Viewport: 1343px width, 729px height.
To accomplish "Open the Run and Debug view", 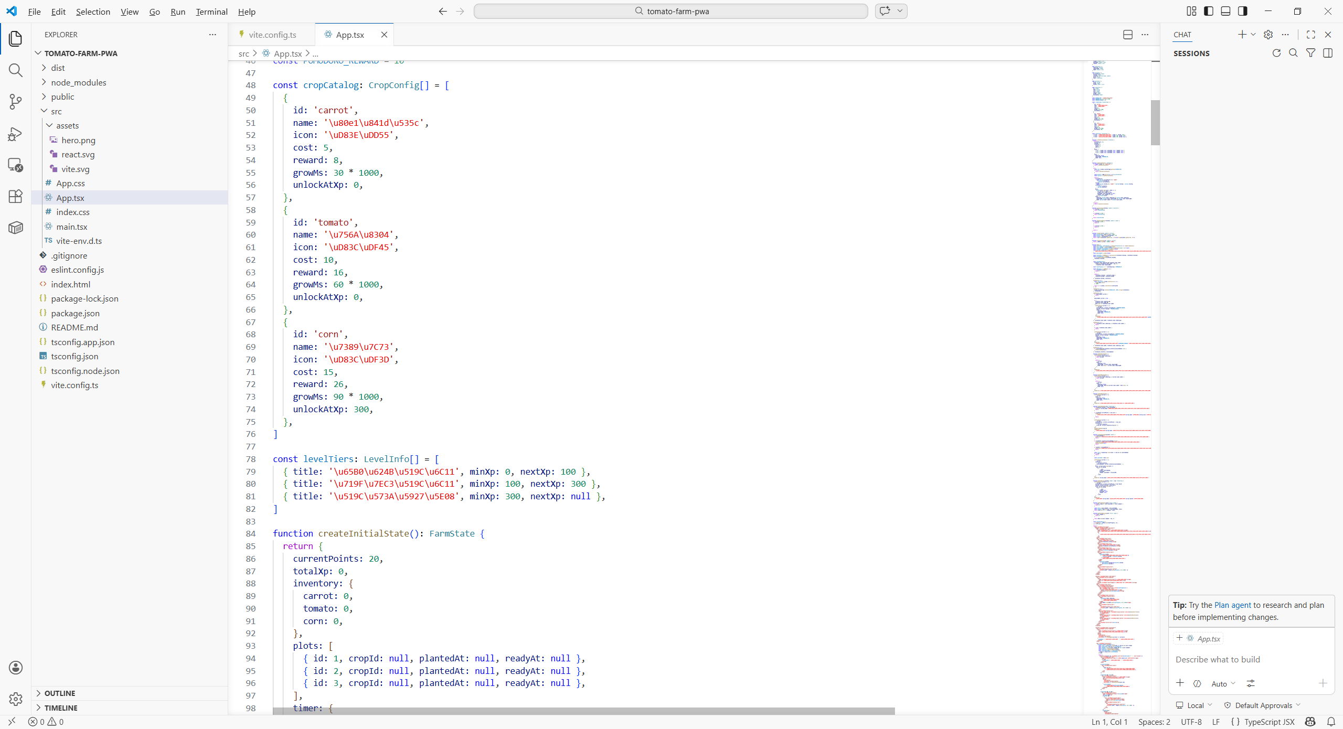I will (16, 134).
